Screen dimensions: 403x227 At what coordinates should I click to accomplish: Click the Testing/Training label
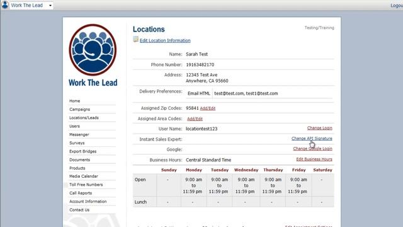tap(319, 28)
